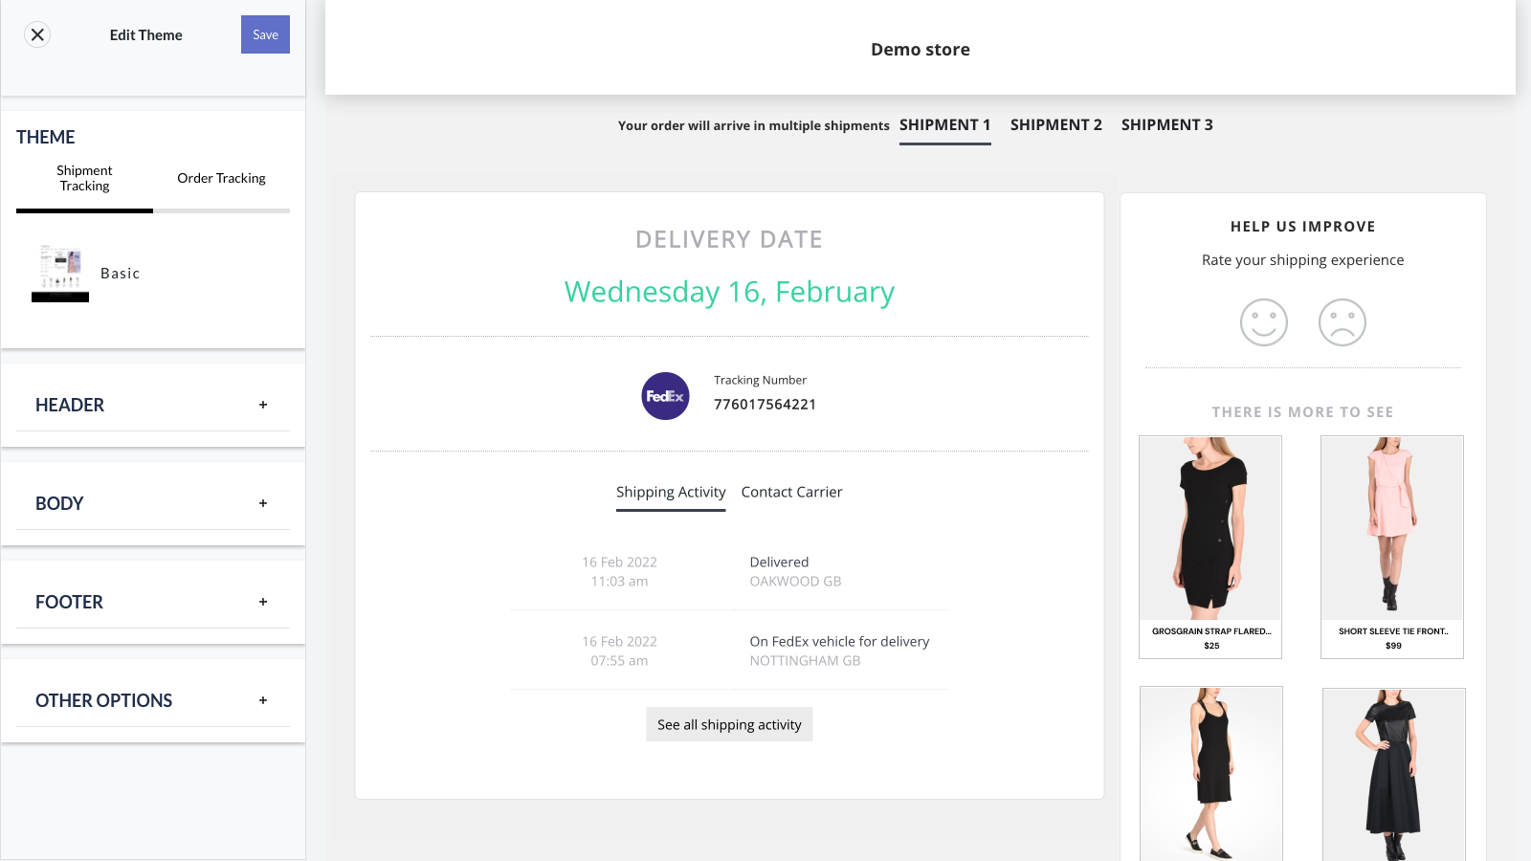Click the FedEx carrier logo
Screen dimensions: 1531x861
665,396
